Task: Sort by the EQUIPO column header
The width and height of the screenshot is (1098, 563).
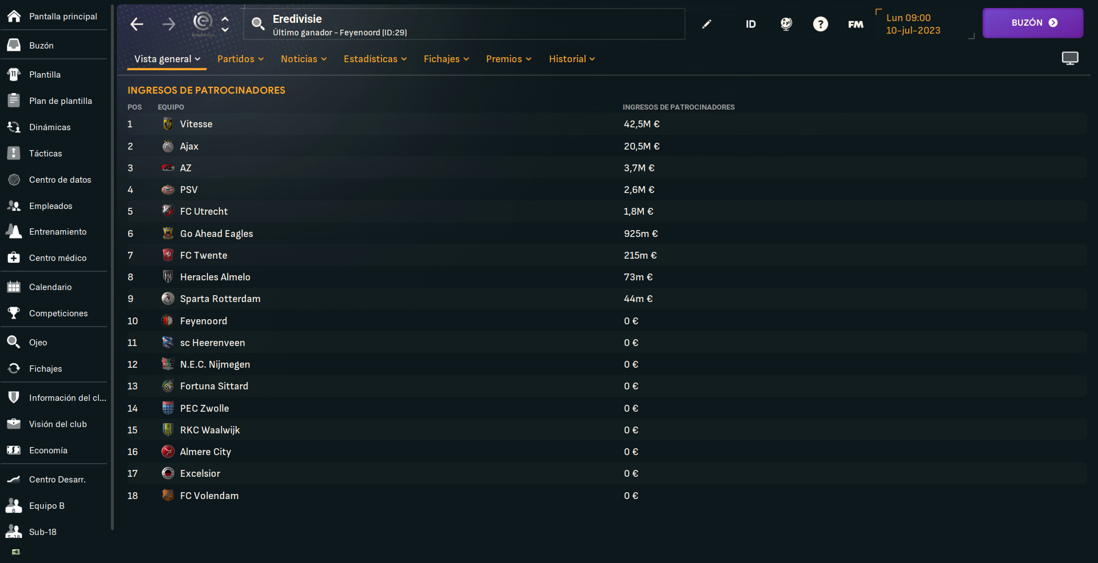Action: [171, 107]
